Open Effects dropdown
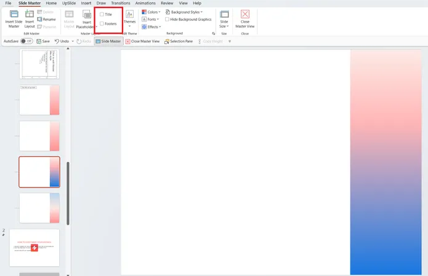Image resolution: width=428 pixels, height=276 pixels. tap(151, 26)
